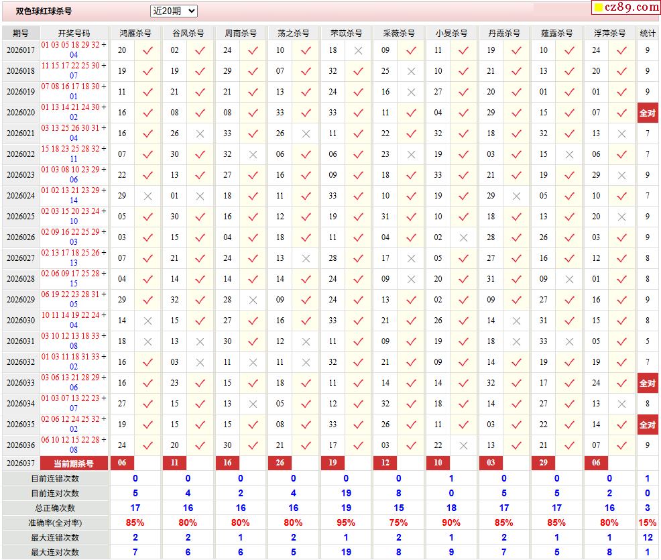This screenshot has width=661, height=560.
Task: Click the 95% accuracy value
Action: [346, 522]
